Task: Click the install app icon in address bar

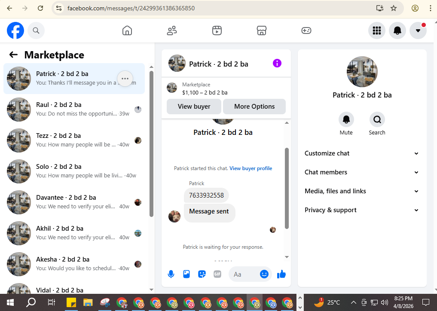Action: [380, 8]
